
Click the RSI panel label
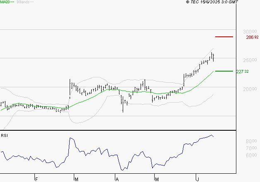click(4, 136)
